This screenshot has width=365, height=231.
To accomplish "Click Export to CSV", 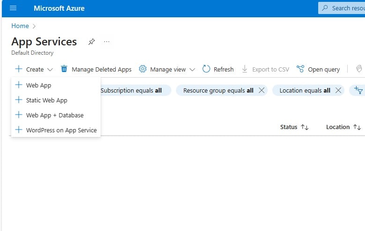I will pyautogui.click(x=265, y=69).
